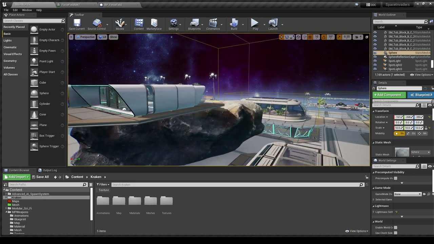434x244 pixels.
Task: Switch to the Output Log tab
Action: coord(50,170)
